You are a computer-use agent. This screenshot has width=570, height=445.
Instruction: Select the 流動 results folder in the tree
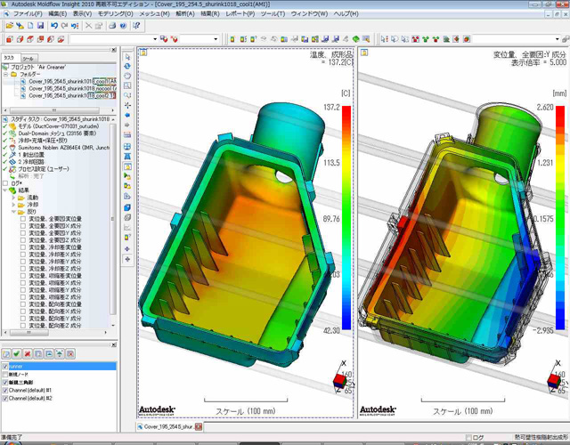30,196
